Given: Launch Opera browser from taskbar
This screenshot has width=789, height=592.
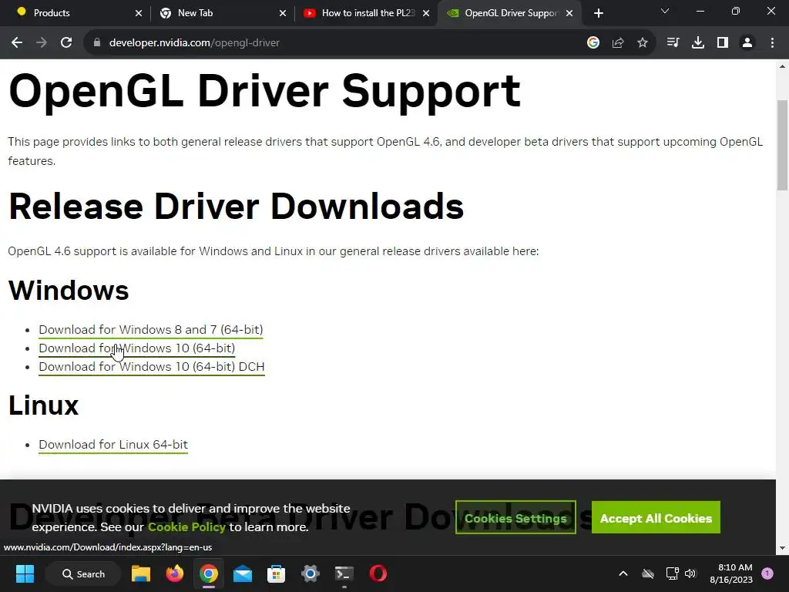Looking at the screenshot, I should 378,573.
